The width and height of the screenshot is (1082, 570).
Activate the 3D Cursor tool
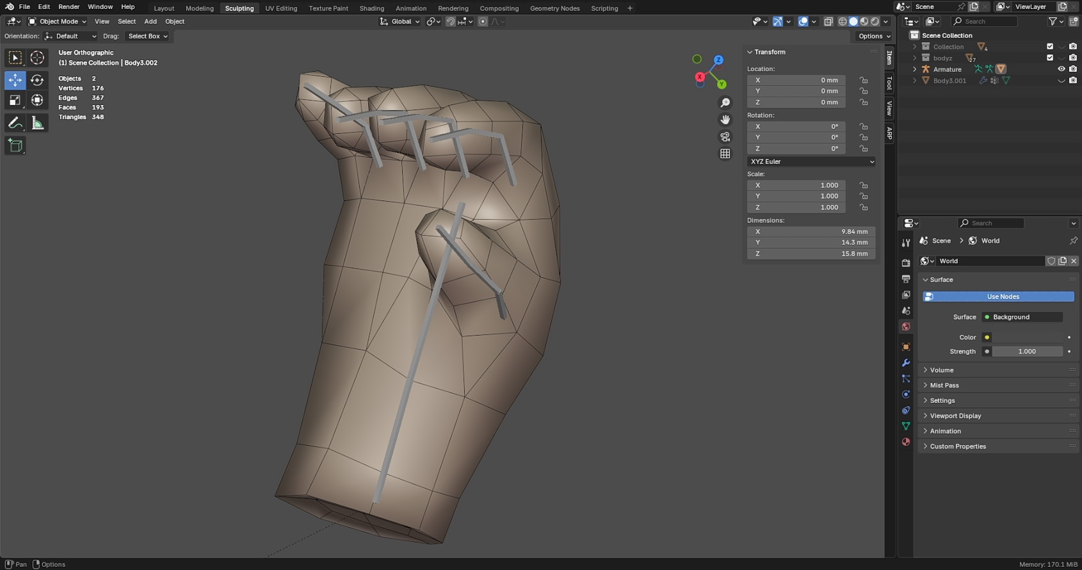point(37,58)
